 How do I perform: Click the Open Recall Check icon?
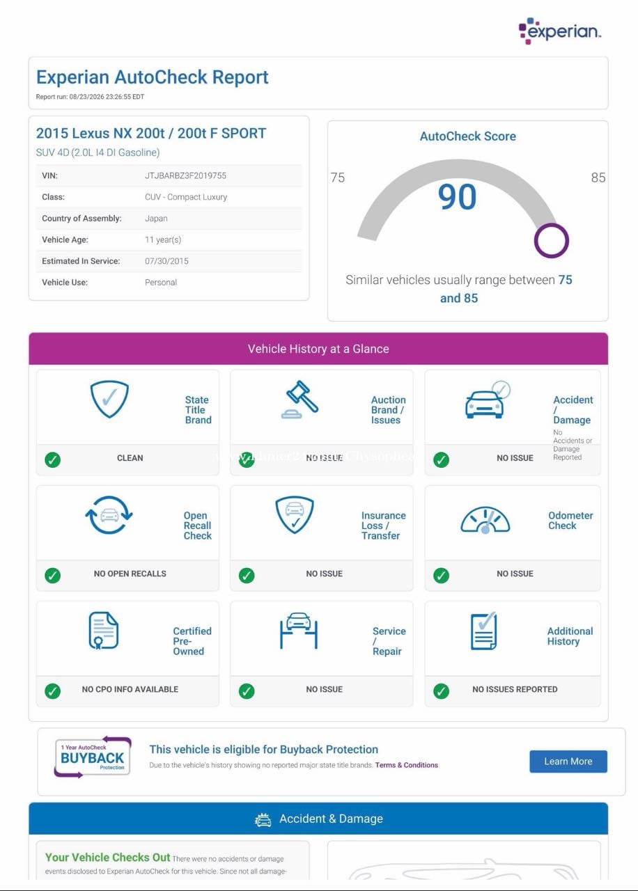click(109, 515)
